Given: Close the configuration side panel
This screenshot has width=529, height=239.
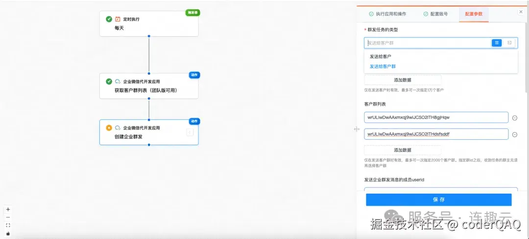Looking at the screenshot, I should point(521,12).
